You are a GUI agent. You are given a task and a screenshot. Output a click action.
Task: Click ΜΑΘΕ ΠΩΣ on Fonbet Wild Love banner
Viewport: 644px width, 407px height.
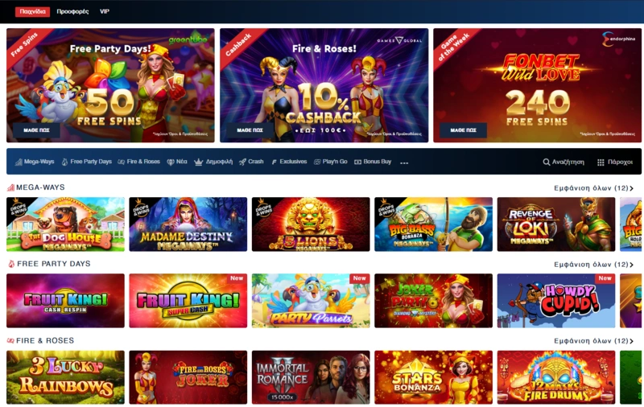pos(464,130)
